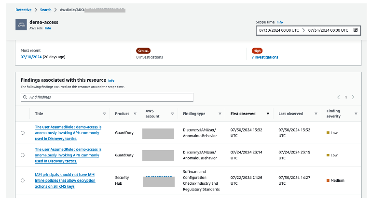Click Info link next to AWS role

[x=48, y=28]
